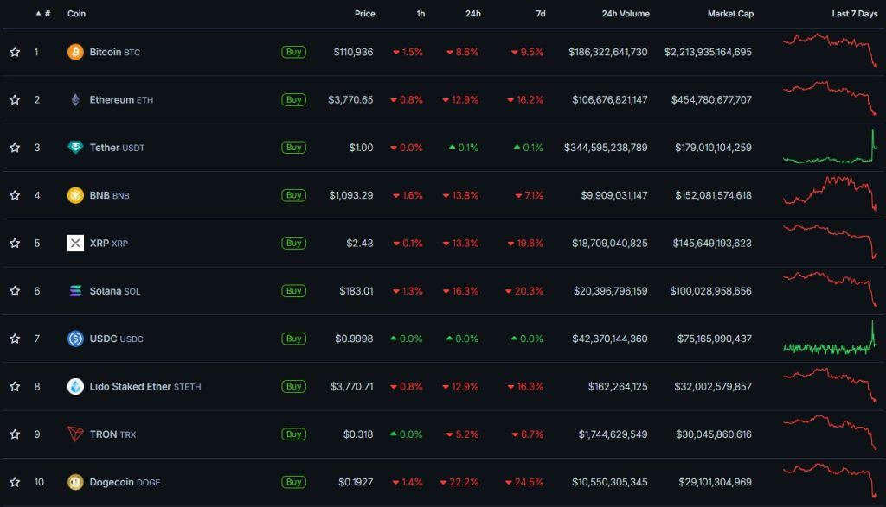This screenshot has width=886, height=507.
Task: Click the Lido Staked Ether logo
Action: pos(76,386)
